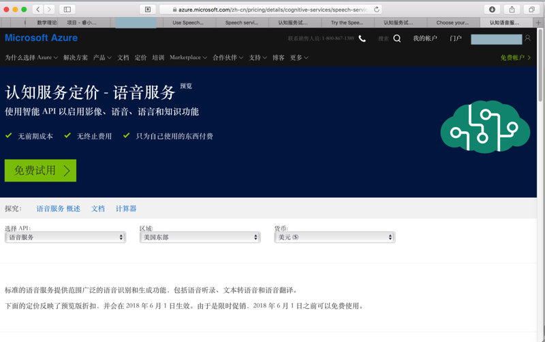
Task: Expand 为什么选择 Azure menu
Action: (31, 58)
